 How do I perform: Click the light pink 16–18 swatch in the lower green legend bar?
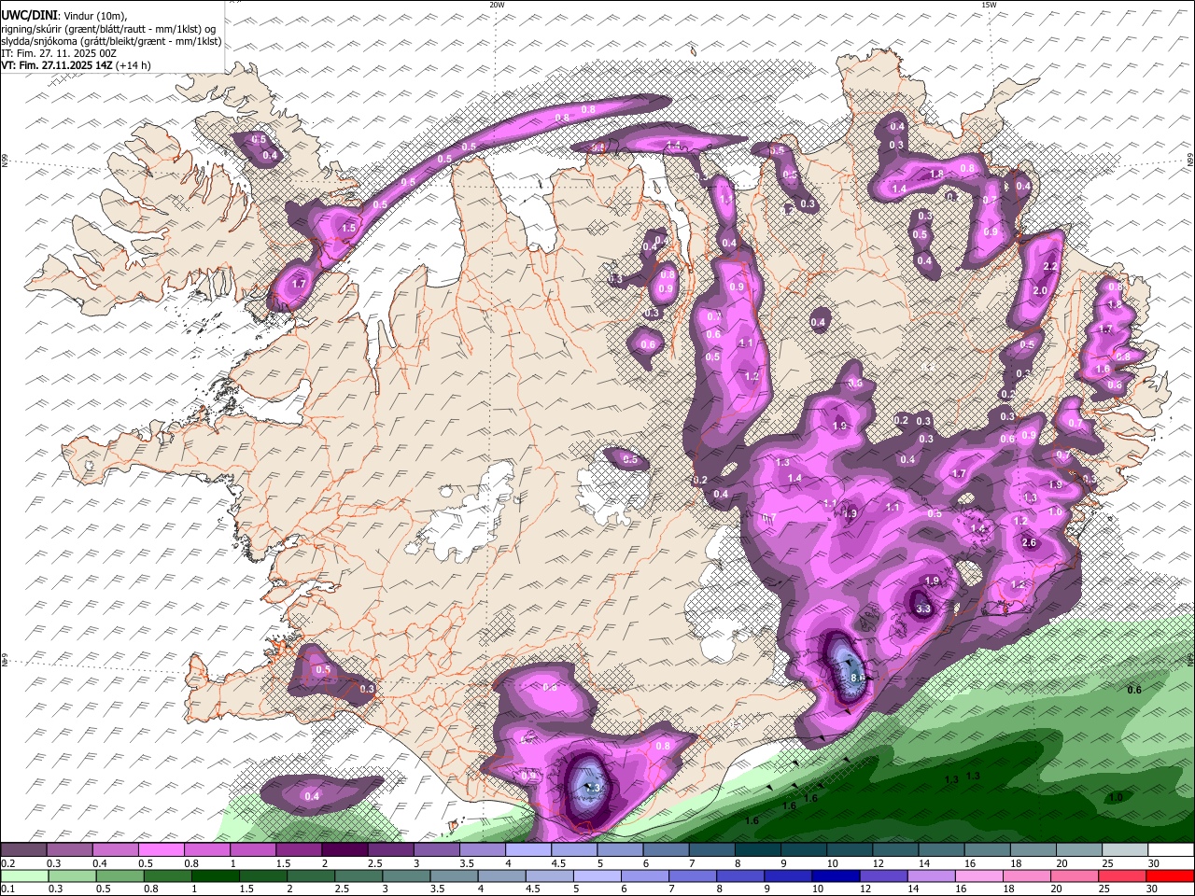point(979,876)
